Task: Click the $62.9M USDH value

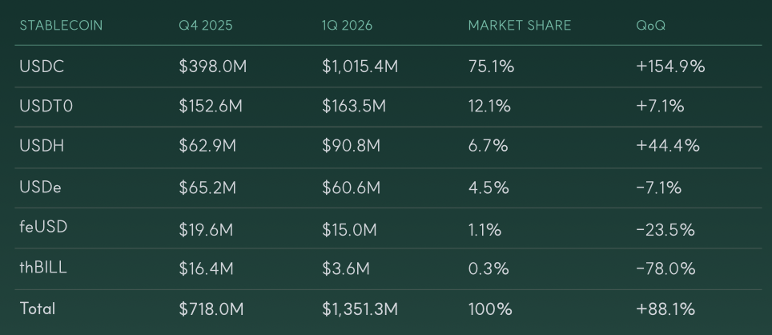Action: [x=207, y=147]
